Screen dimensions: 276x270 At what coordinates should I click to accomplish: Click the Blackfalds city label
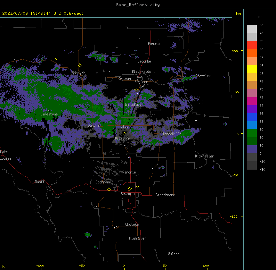(x=141, y=72)
